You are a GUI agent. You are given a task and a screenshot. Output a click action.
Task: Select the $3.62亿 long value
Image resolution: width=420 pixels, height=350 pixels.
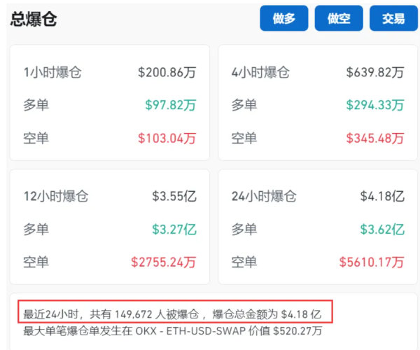point(382,230)
